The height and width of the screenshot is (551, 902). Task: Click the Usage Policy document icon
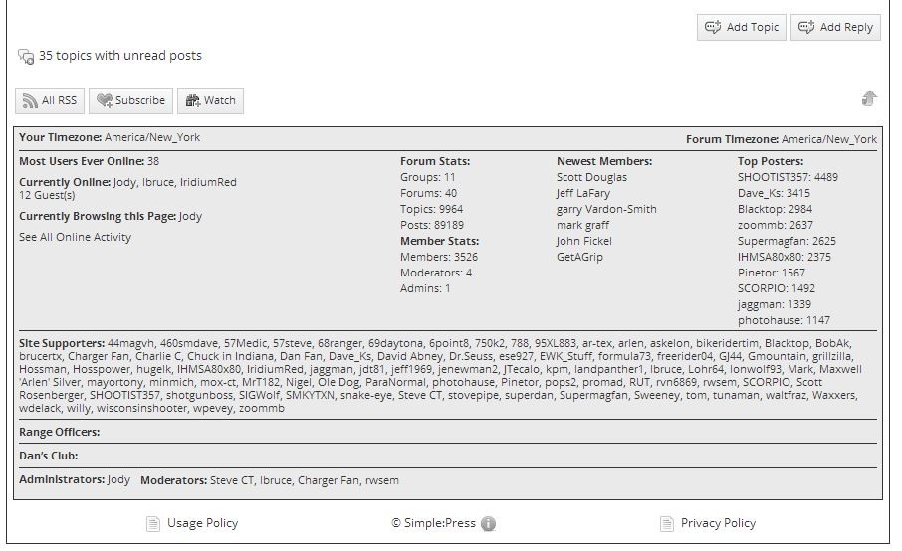coord(153,524)
